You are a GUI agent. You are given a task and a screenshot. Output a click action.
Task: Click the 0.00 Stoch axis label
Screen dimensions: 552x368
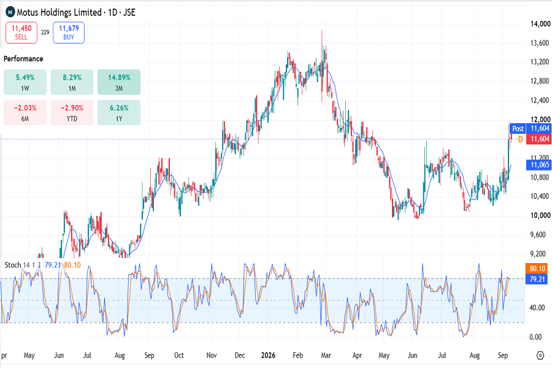click(x=535, y=337)
